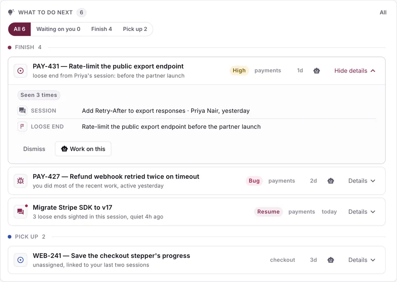Image resolution: width=397 pixels, height=282 pixels.
Task: Click the lightbulb icon beside What To Do Next
Action: [x=11, y=12]
